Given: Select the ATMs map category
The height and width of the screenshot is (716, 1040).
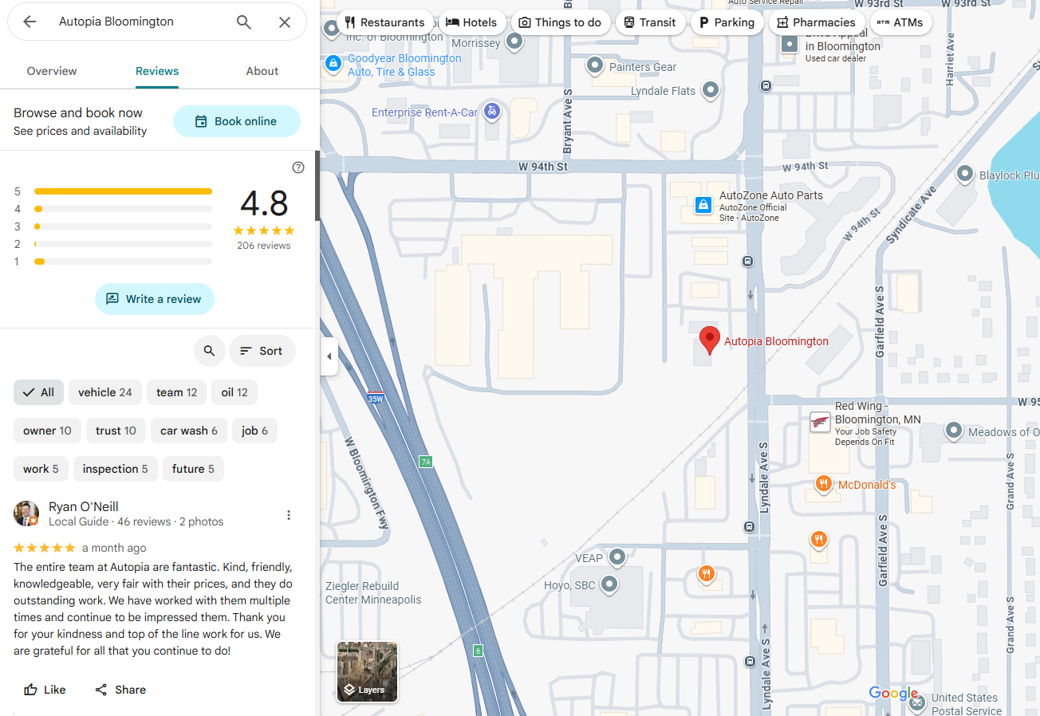Looking at the screenshot, I should pos(900,22).
